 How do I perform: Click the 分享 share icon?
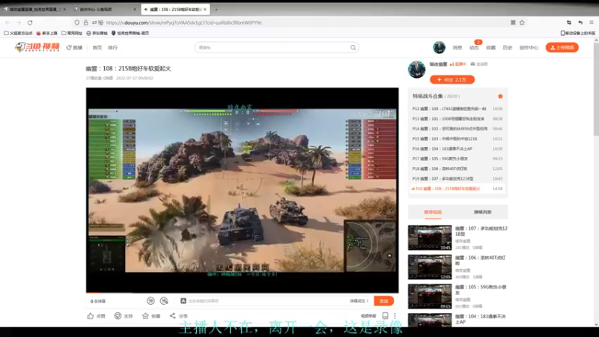pos(173,316)
